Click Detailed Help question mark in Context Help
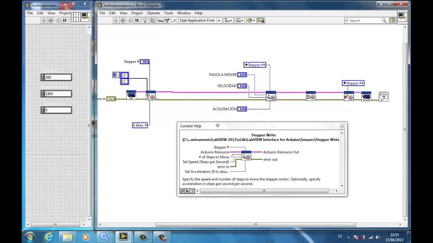Screen dimensions: 433x243 [x=192, y=191]
